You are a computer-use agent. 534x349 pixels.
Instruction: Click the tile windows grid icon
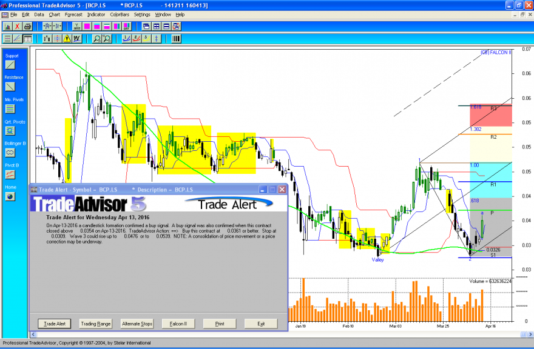coord(157,26)
